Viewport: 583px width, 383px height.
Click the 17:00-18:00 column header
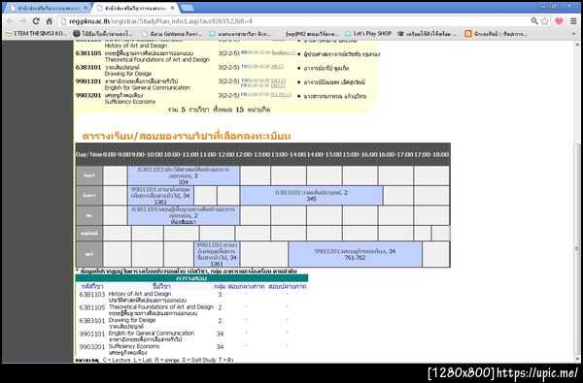(x=431, y=154)
